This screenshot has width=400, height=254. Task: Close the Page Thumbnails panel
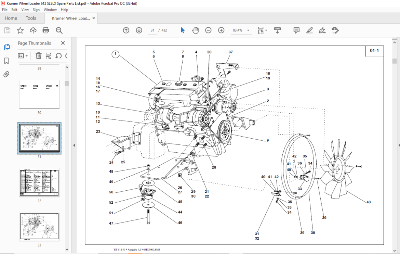[63, 43]
